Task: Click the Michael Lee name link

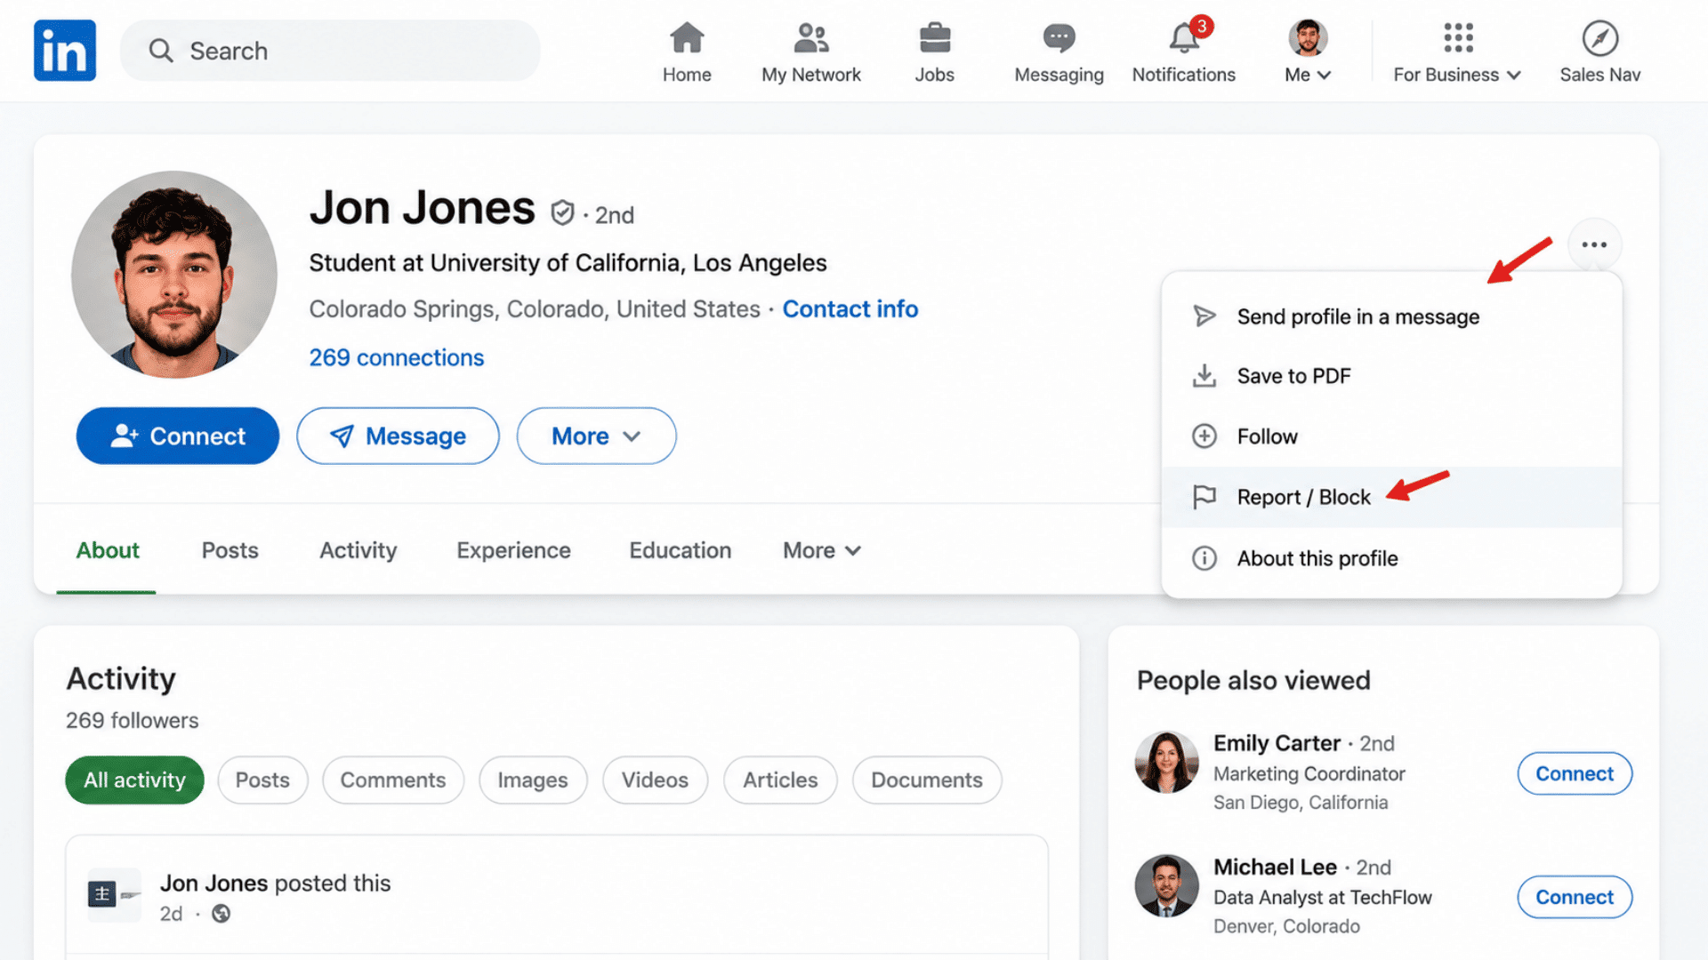Action: [1275, 867]
